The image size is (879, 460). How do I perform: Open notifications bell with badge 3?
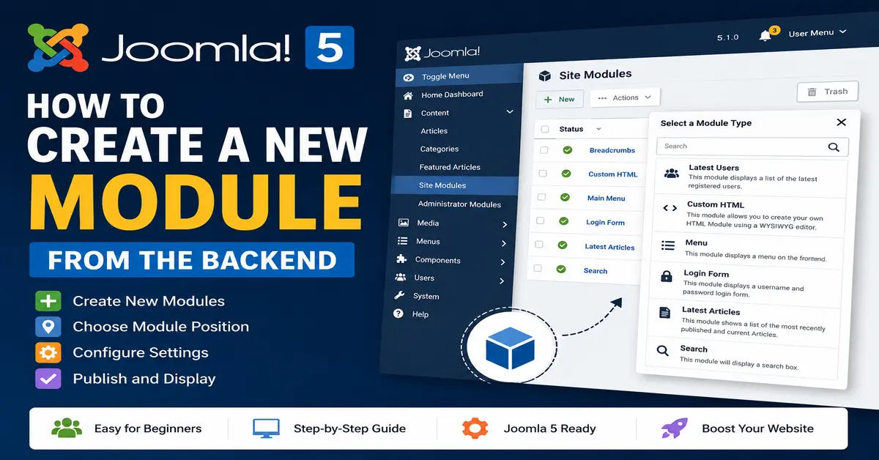[765, 35]
